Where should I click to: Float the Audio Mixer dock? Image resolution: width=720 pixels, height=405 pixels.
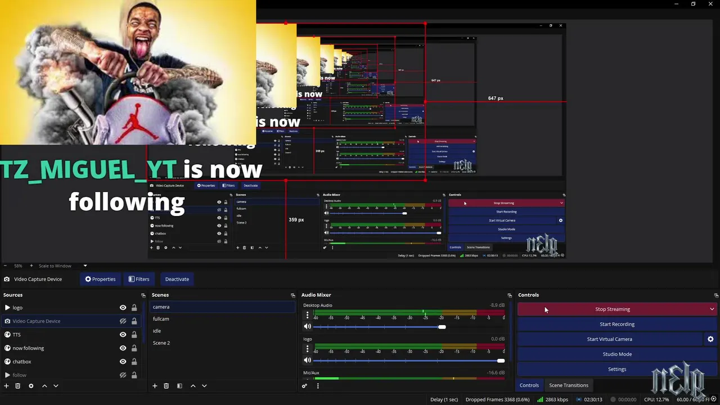tap(510, 295)
